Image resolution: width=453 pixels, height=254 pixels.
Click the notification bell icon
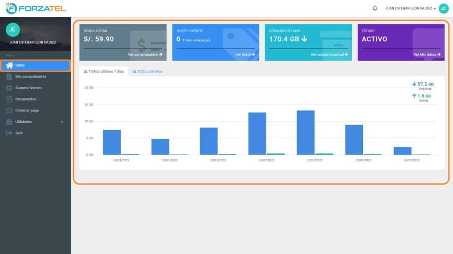(375, 8)
